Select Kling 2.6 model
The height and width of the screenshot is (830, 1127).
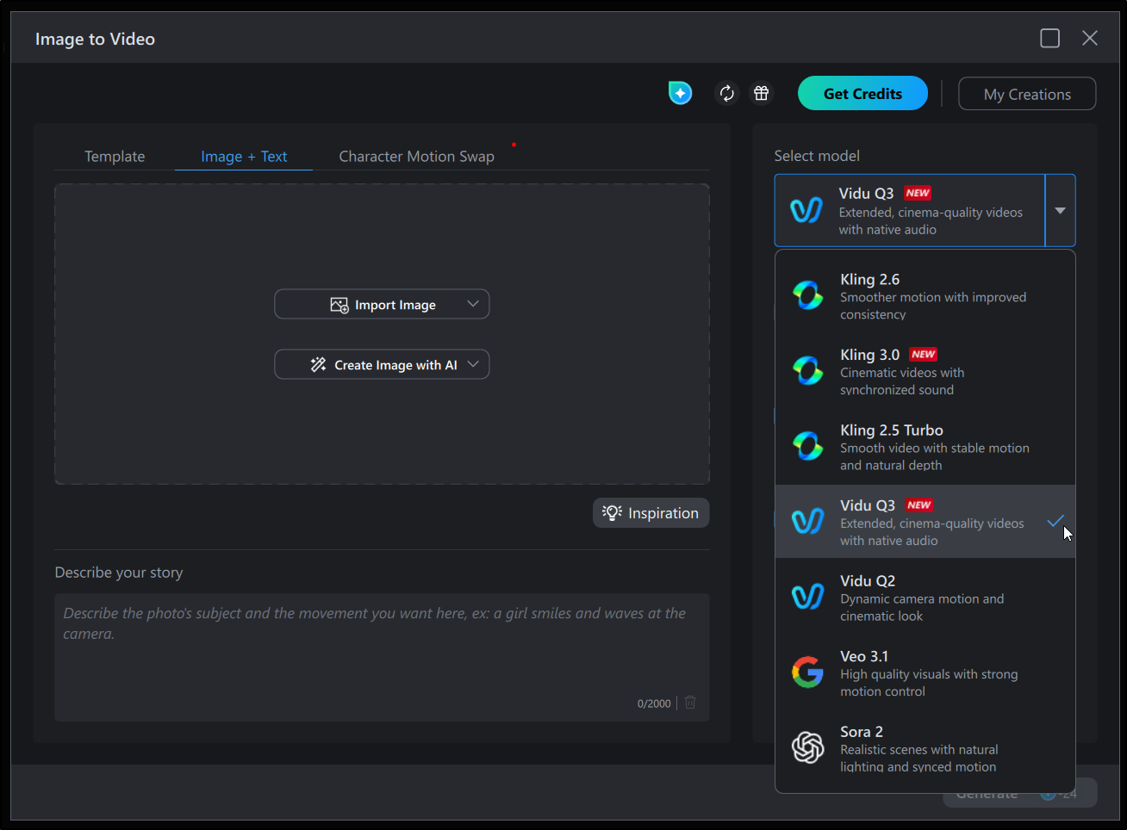(x=925, y=295)
